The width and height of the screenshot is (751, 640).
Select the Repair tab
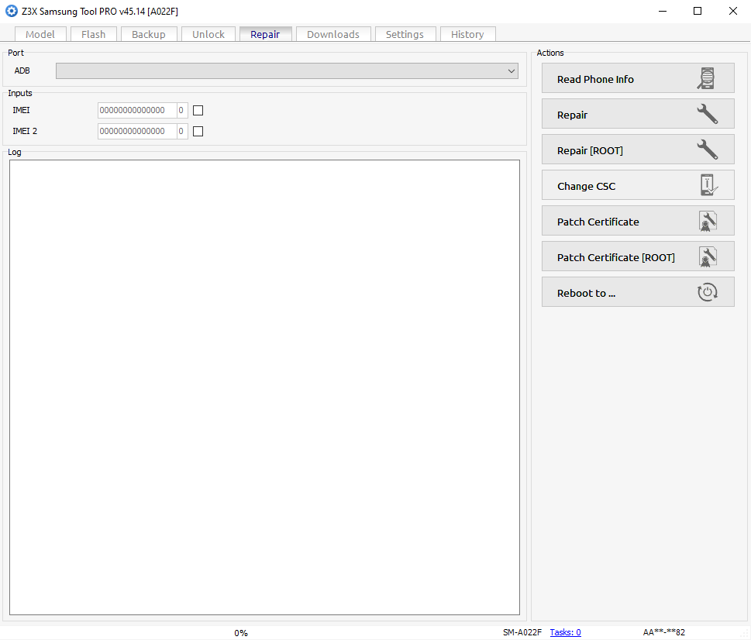click(265, 34)
